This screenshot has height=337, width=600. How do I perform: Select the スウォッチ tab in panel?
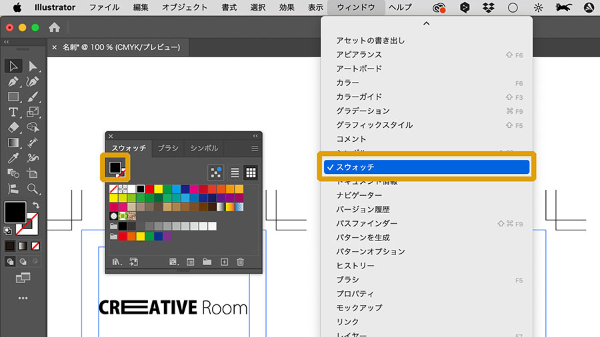(x=129, y=149)
